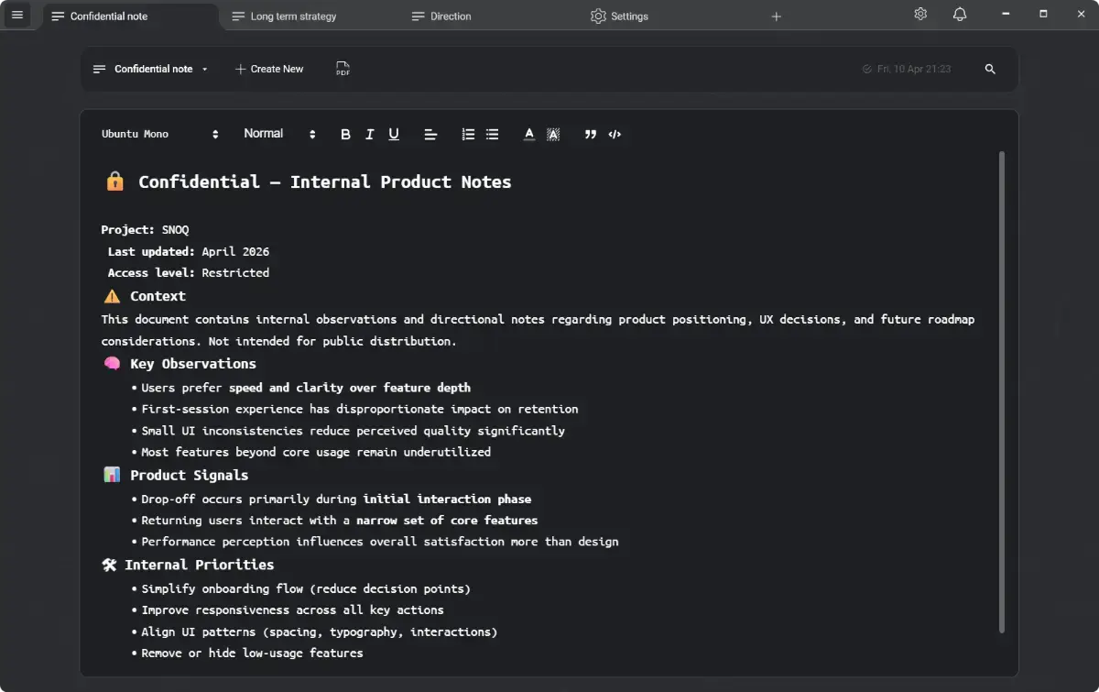Toggle italic formatting
Screen dimensions: 1099x692
tap(369, 134)
